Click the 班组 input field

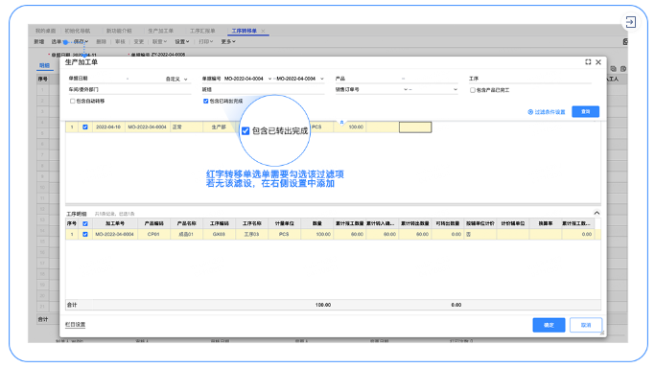coord(263,90)
